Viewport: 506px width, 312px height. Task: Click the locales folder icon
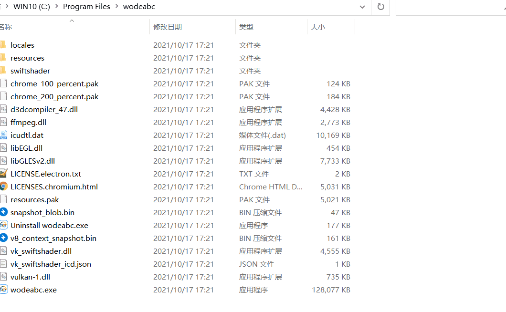4,45
